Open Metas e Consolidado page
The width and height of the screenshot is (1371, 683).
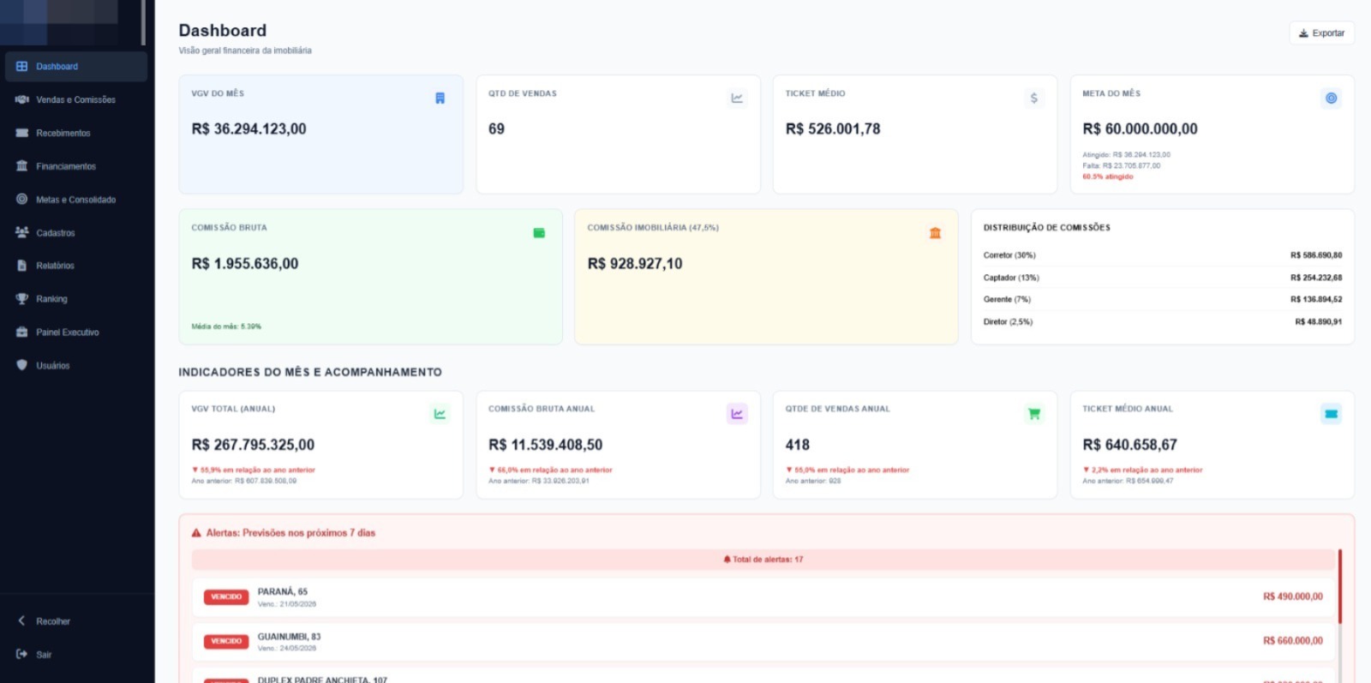tap(75, 200)
